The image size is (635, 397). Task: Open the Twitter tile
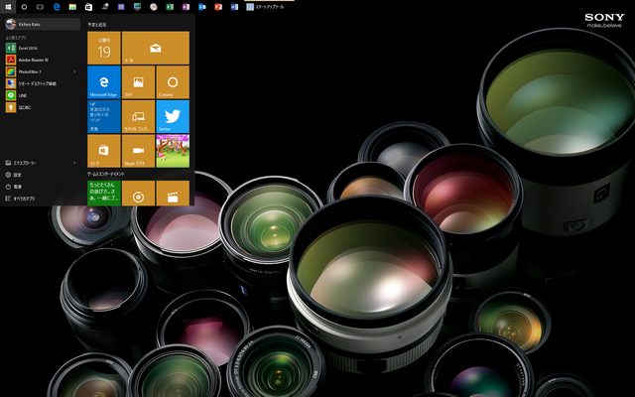point(173,117)
